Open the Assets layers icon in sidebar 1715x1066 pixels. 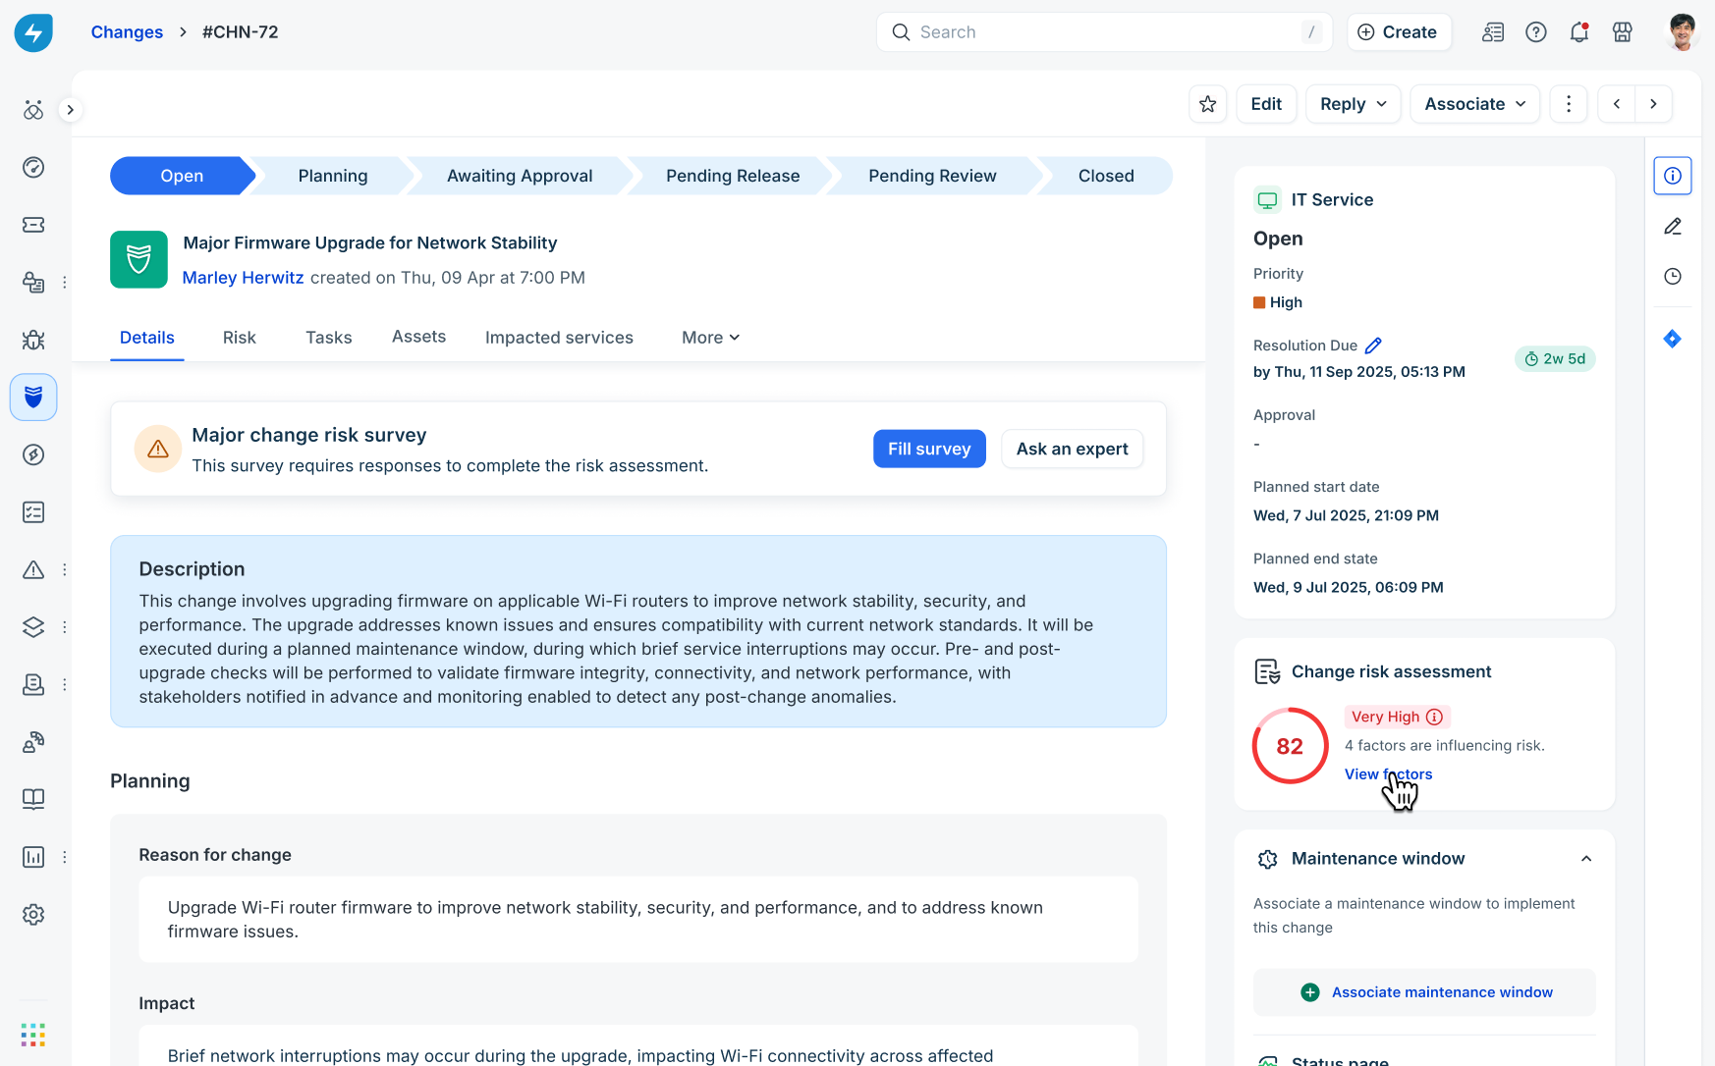33,626
